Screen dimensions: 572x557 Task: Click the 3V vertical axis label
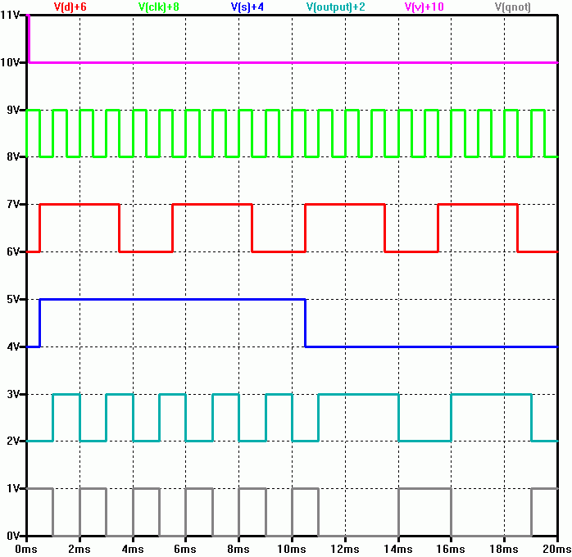pyautogui.click(x=13, y=394)
